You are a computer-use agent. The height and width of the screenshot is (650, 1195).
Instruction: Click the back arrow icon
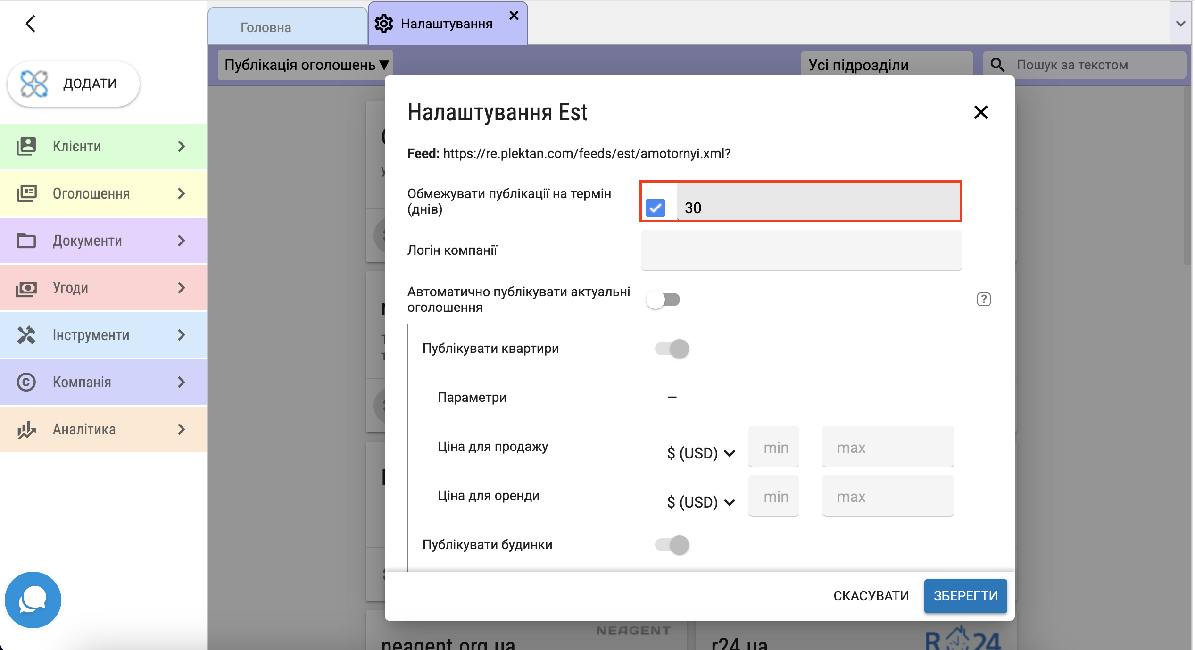tap(31, 24)
